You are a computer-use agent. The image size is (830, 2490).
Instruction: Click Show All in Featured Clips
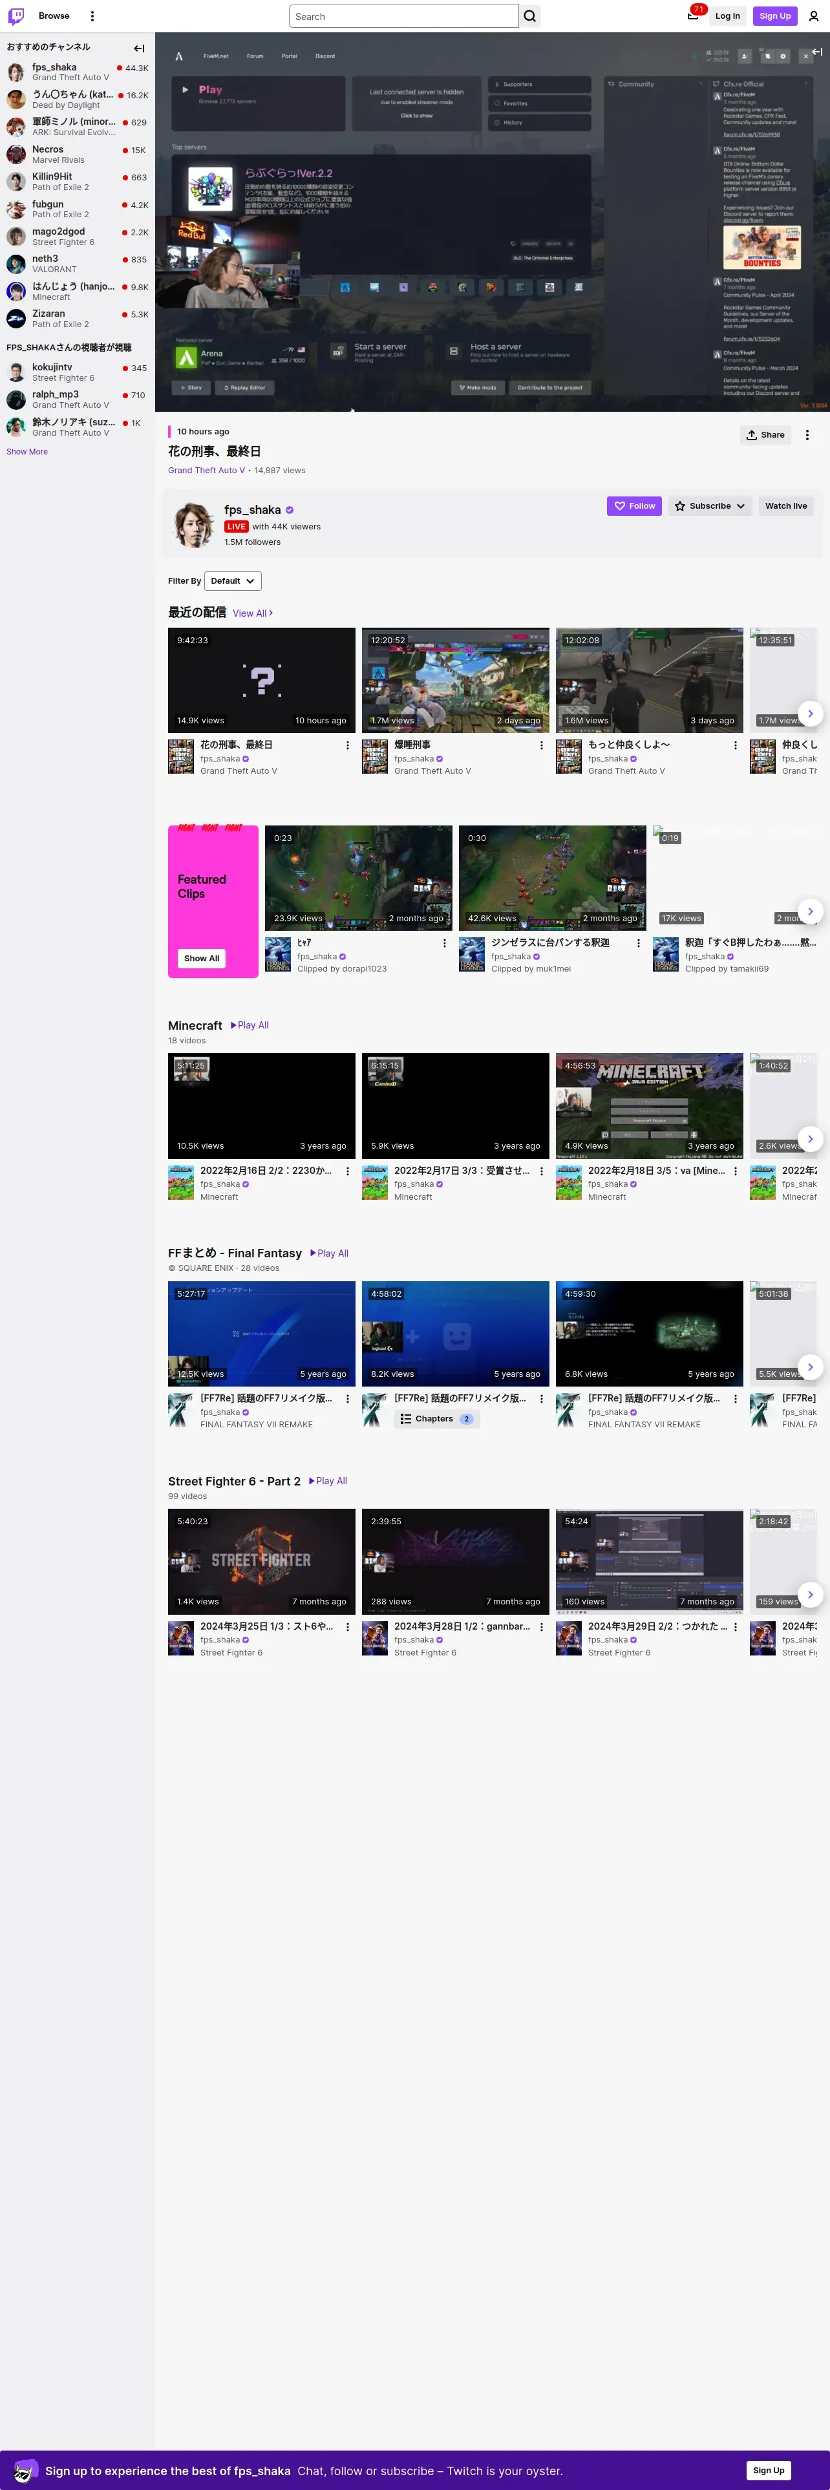202,958
